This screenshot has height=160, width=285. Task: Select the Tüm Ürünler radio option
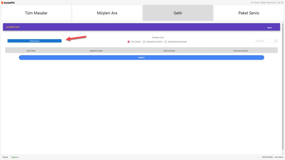pos(129,42)
